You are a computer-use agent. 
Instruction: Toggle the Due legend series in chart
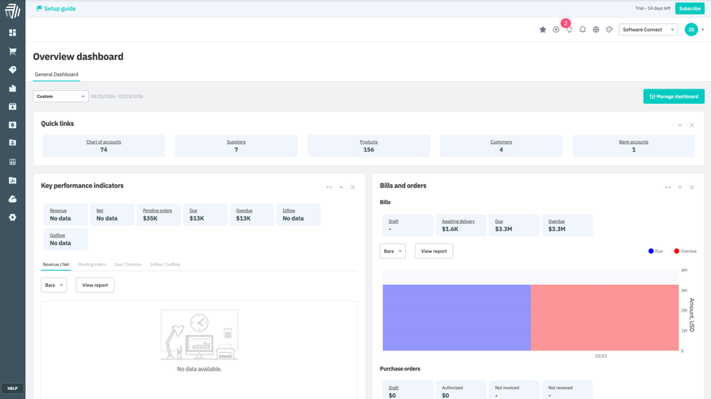click(x=655, y=251)
